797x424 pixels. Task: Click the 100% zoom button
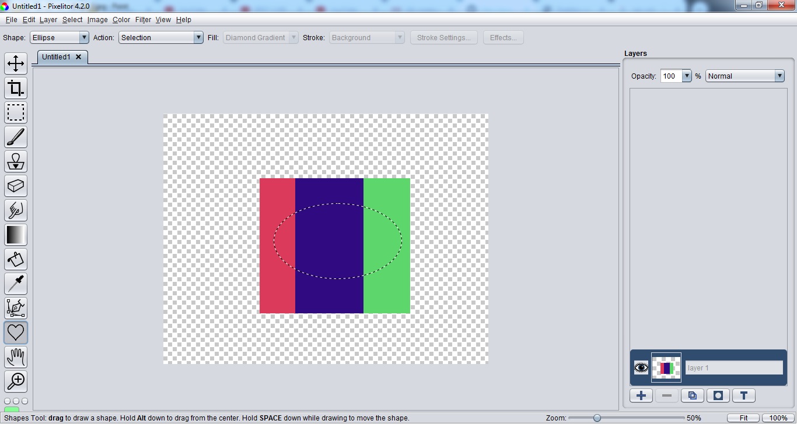[x=778, y=418]
